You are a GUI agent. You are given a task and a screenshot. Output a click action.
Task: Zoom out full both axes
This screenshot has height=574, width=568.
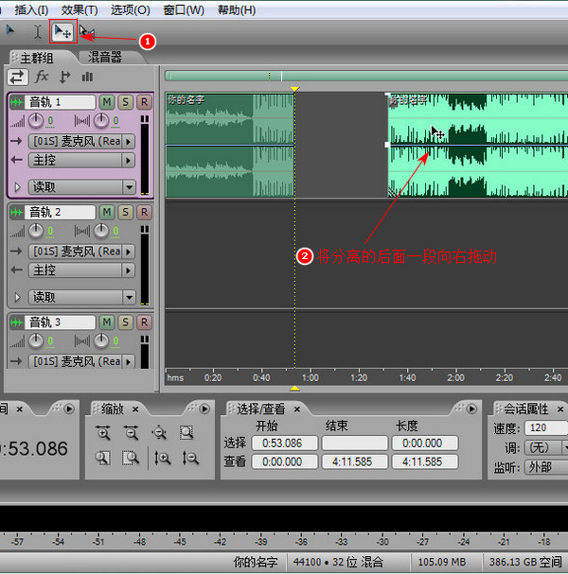(159, 432)
